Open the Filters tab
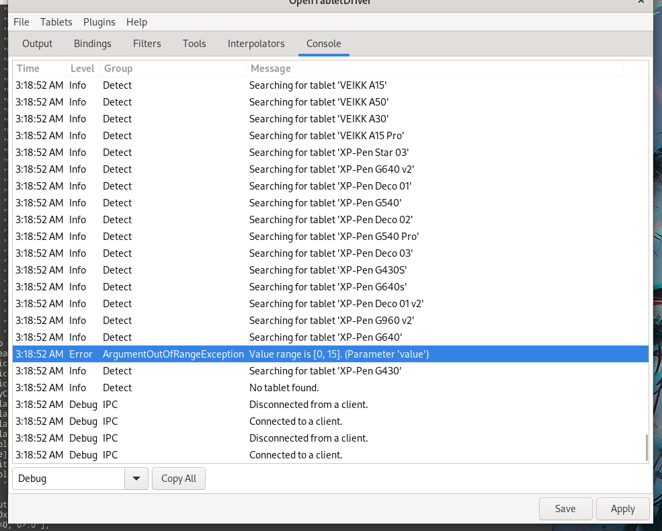662x531 pixels. (x=147, y=43)
